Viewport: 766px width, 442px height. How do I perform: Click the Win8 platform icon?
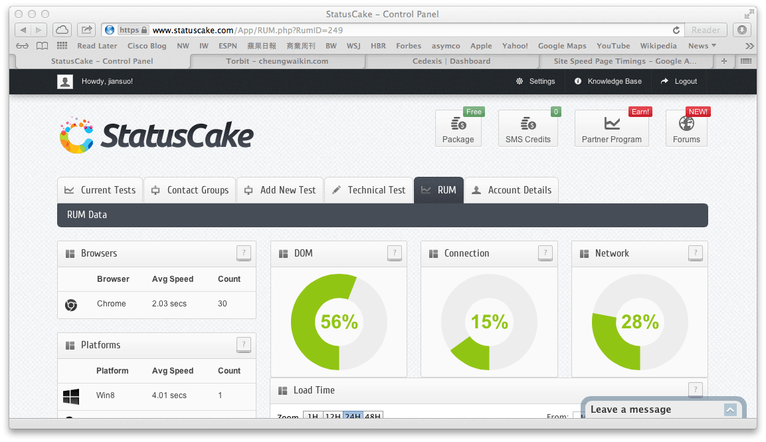pyautogui.click(x=71, y=396)
